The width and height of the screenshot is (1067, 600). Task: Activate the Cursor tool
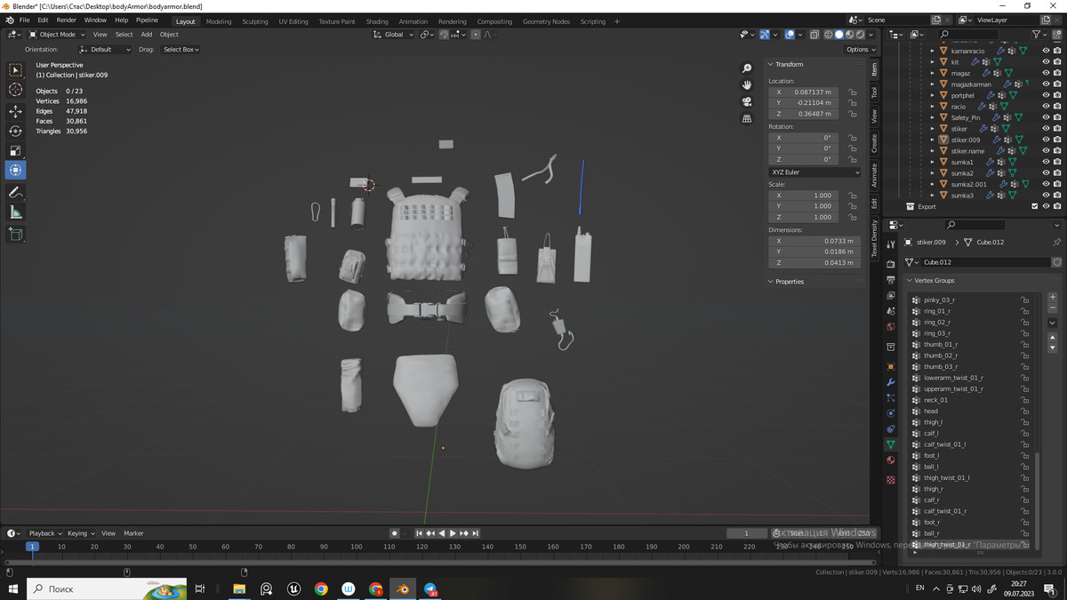pyautogui.click(x=16, y=90)
